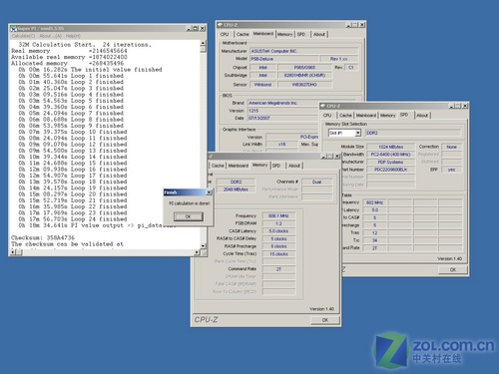Click the memory Frequency value field
499x374 pixels.
tap(278, 216)
